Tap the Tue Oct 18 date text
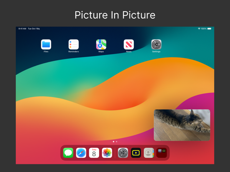230x172 pixels. click(34, 29)
